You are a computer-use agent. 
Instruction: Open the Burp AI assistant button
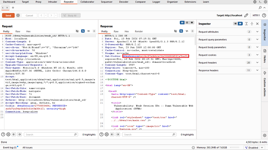click(71, 16)
